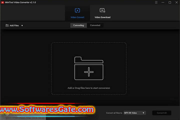Click the Video Download icon
Screen dimensions: 180x120
click(102, 10)
